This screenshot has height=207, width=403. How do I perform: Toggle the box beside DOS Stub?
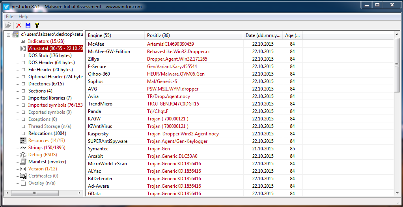(x=23, y=55)
